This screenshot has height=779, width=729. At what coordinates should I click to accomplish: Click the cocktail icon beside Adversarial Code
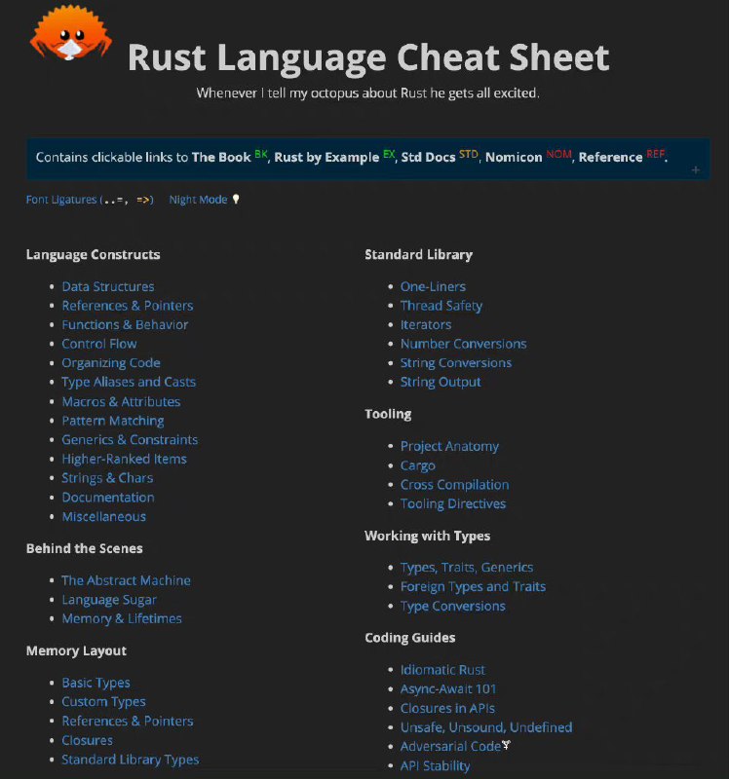pos(506,744)
